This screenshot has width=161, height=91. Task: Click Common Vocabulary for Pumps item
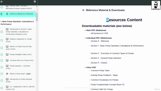coord(105,80)
